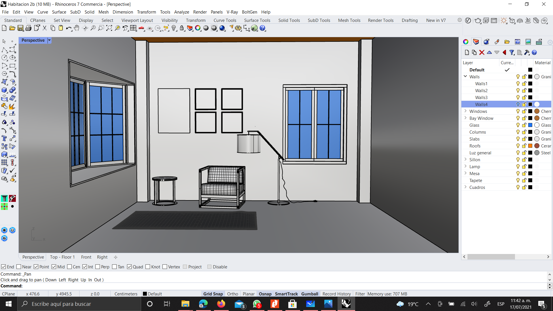Click the layer filter funnel icon
Image resolution: width=553 pixels, height=311 pixels.
(512, 52)
